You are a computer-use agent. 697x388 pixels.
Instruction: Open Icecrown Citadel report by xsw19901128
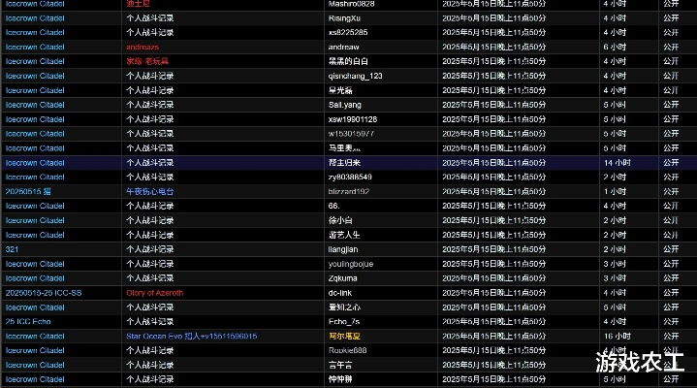35,119
